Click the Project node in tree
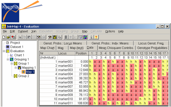The height and width of the screenshot is (107, 171). (15, 43)
